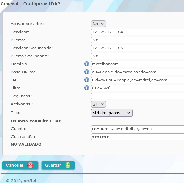
Task: Click the FMT input field
Action: click(137, 80)
